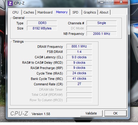Show the About tab
Image resolution: width=138 pixels, height=125 pixels.
104,12
